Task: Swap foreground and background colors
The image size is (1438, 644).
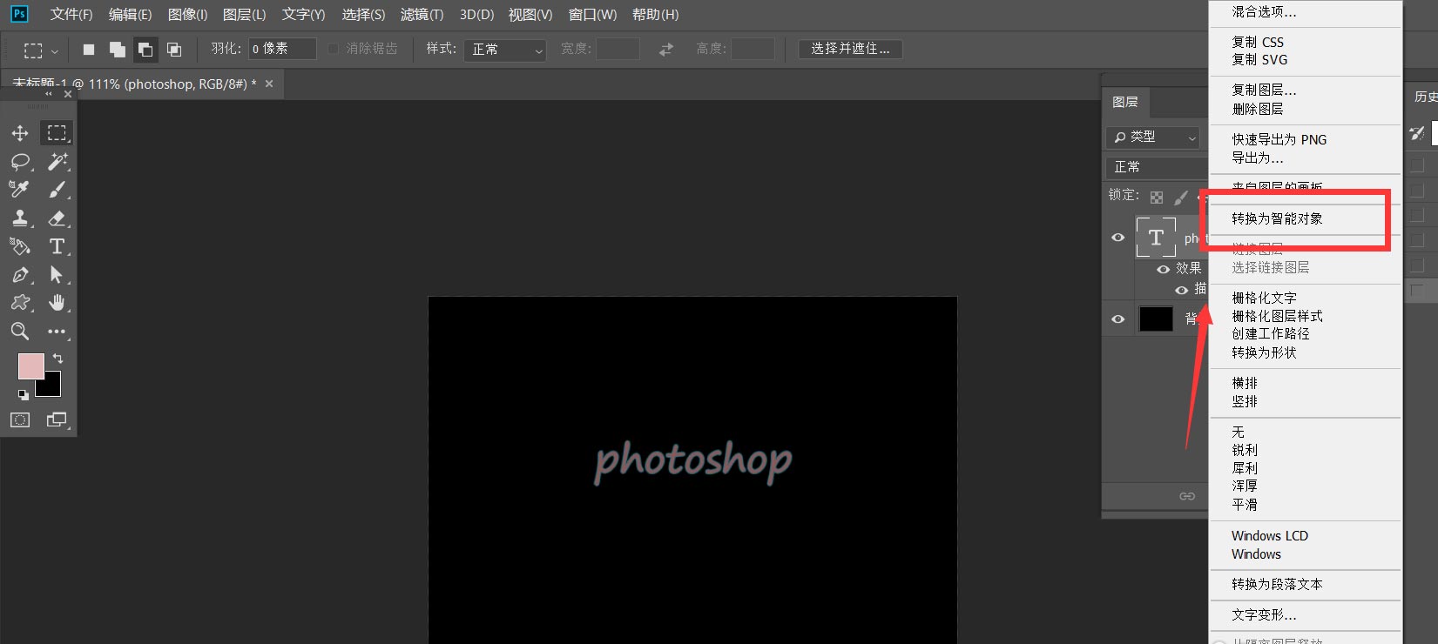Action: pos(57,359)
